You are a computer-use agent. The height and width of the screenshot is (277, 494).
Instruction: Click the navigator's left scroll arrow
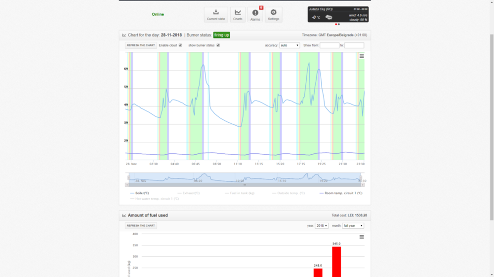coord(127,185)
